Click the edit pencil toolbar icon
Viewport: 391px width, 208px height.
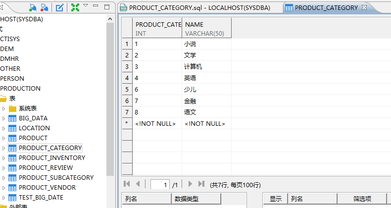tap(59, 7)
